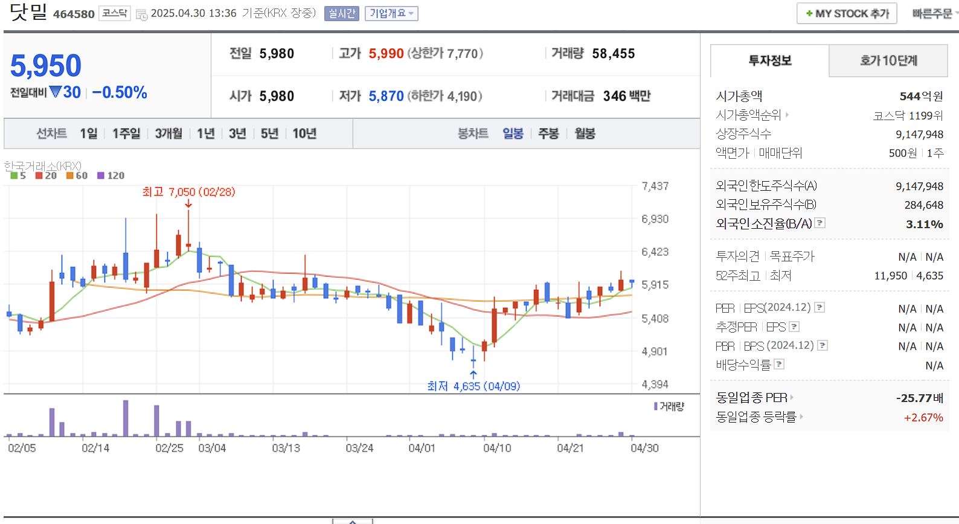Click the 닷밀 stock name heading
The image size is (959, 524).
28,11
